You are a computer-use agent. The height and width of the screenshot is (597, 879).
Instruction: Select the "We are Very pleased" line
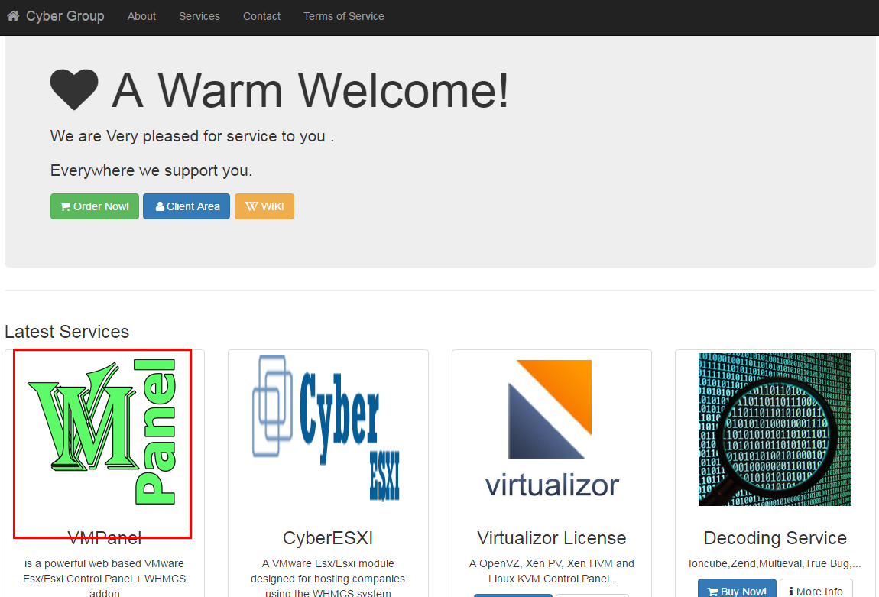(193, 136)
